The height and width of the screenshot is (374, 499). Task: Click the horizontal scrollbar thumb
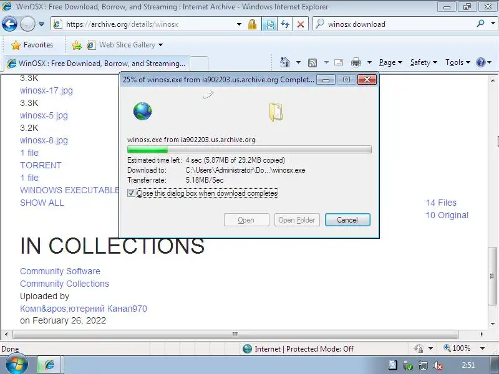click(235, 334)
